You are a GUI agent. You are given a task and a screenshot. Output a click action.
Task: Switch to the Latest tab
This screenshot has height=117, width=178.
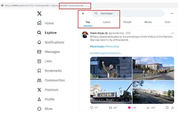tap(107, 22)
